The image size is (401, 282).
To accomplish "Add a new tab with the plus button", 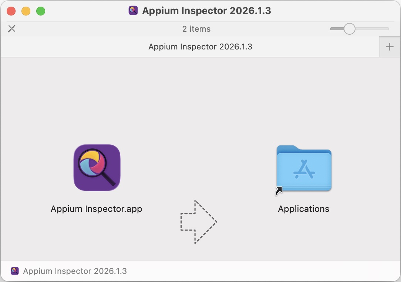I will (x=390, y=47).
